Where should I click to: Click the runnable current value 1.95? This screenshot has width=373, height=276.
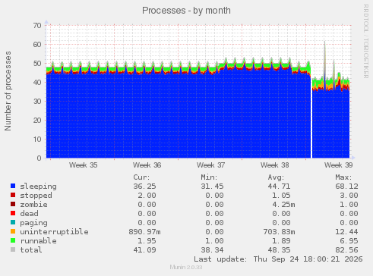[x=147, y=241]
